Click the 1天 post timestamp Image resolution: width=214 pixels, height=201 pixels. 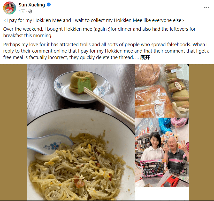(22, 11)
